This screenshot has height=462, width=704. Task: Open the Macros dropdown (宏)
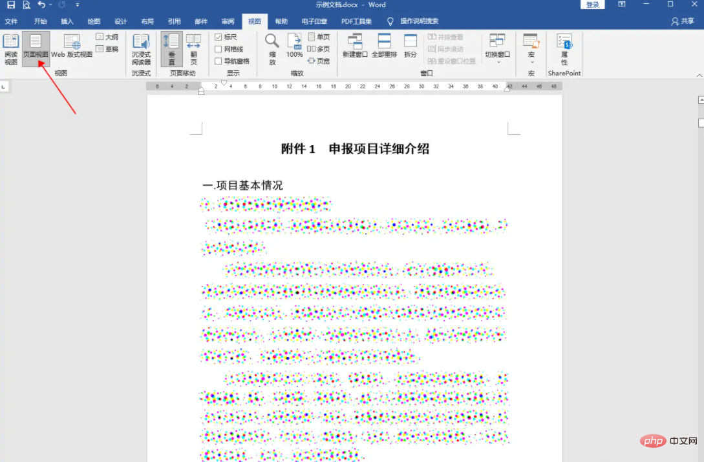531,48
